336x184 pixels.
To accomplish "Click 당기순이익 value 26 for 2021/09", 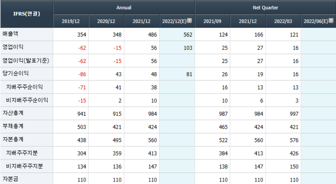I will 224,74.
